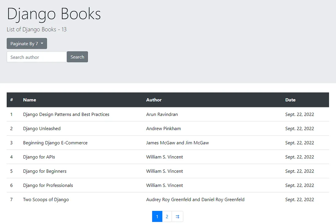Click the Search button
Image resolution: width=336 pixels, height=224 pixels.
(x=77, y=57)
